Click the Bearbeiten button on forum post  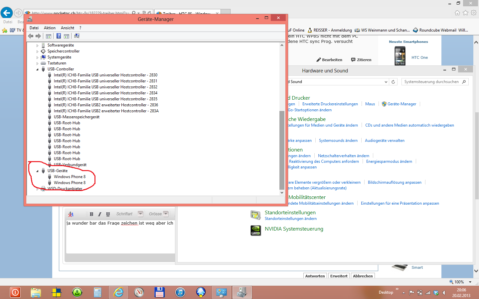(329, 60)
